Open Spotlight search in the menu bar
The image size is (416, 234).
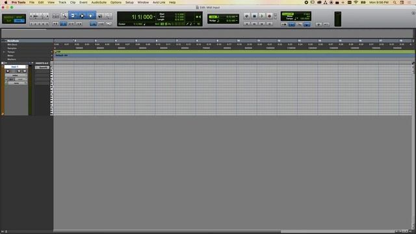(x=395, y=3)
